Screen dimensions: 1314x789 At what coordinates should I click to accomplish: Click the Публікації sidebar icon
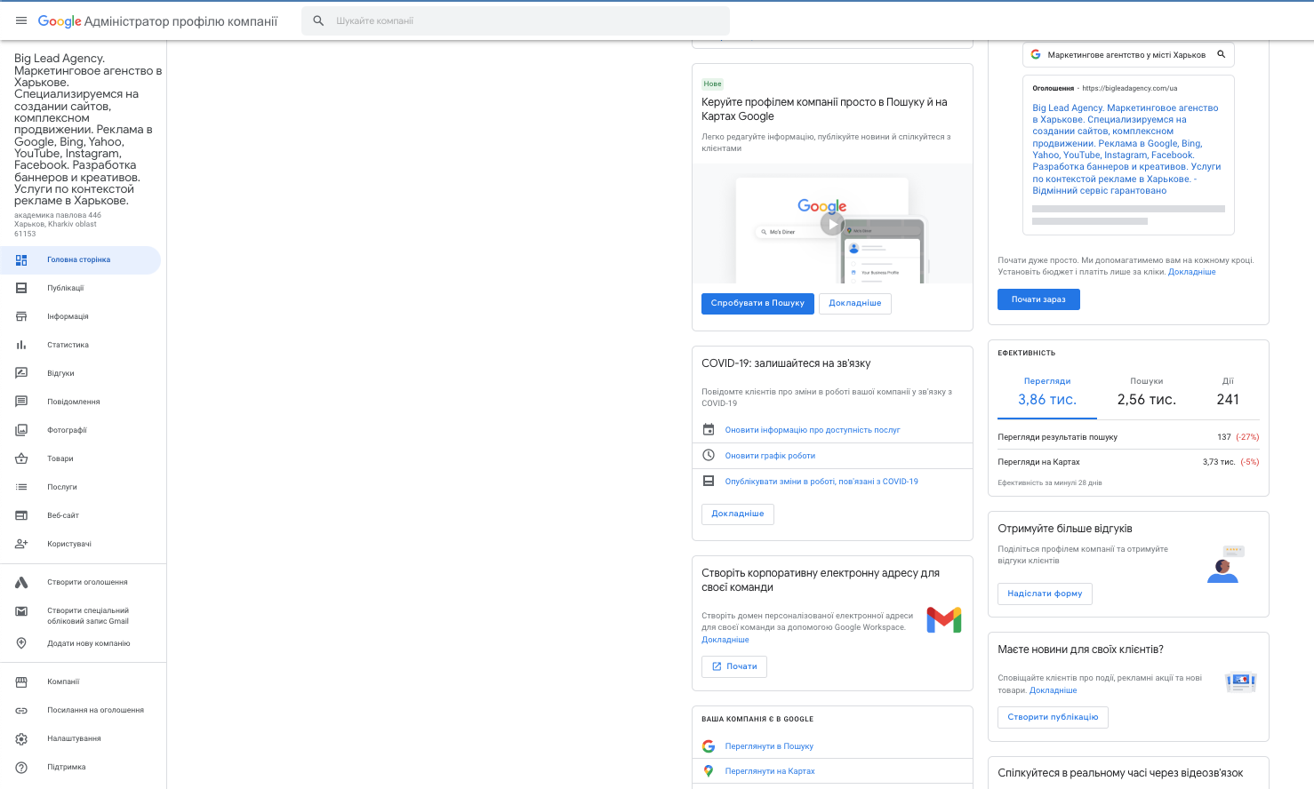(x=21, y=288)
